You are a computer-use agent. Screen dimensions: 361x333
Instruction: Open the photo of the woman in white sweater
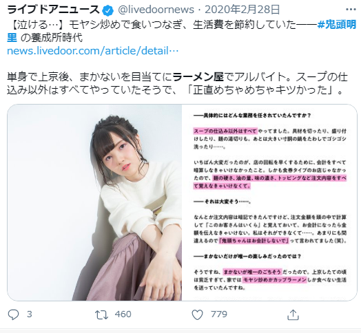click(x=94, y=202)
